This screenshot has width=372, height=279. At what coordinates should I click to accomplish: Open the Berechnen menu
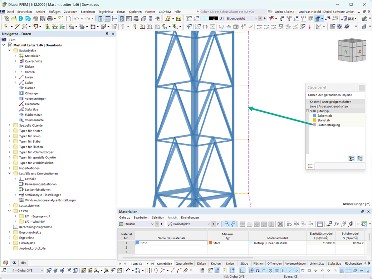88,12
